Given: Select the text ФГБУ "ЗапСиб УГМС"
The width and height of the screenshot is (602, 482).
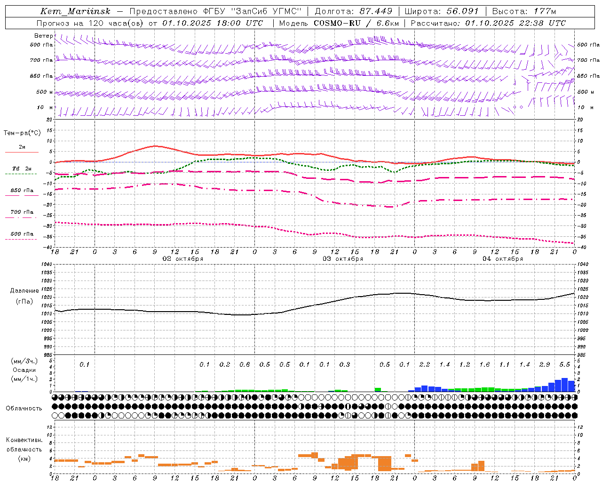Looking at the screenshot, I should (252, 11).
